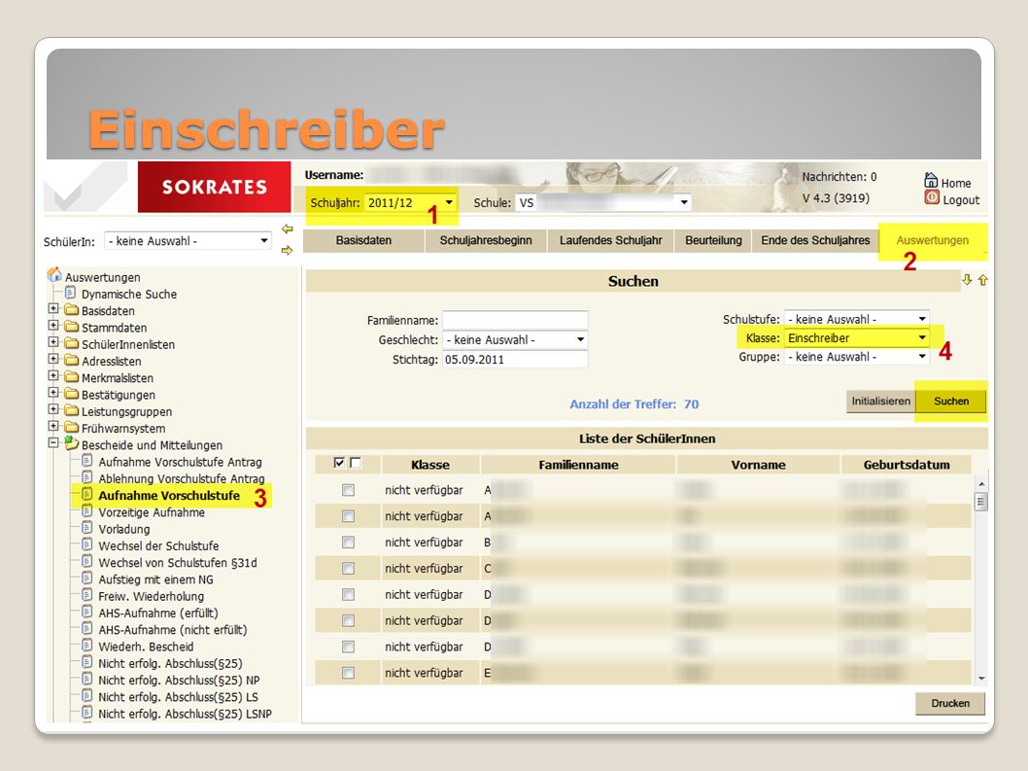
Task: Click the student list scrollbar down arrow
Action: [x=981, y=679]
